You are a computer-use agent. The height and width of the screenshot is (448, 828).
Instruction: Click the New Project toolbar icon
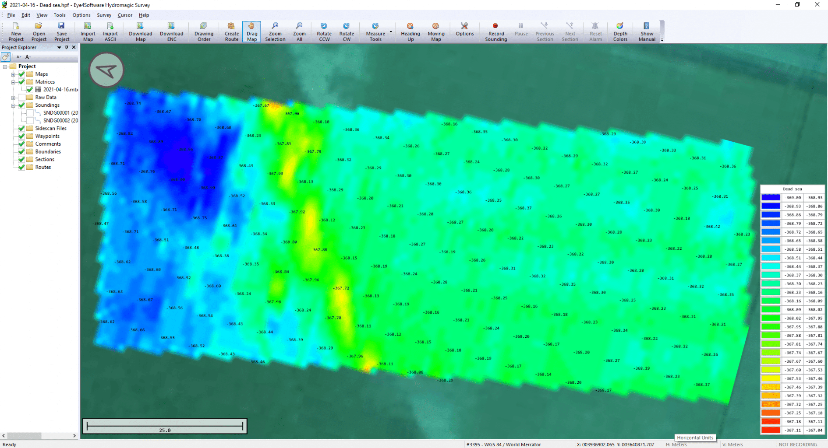point(16,32)
